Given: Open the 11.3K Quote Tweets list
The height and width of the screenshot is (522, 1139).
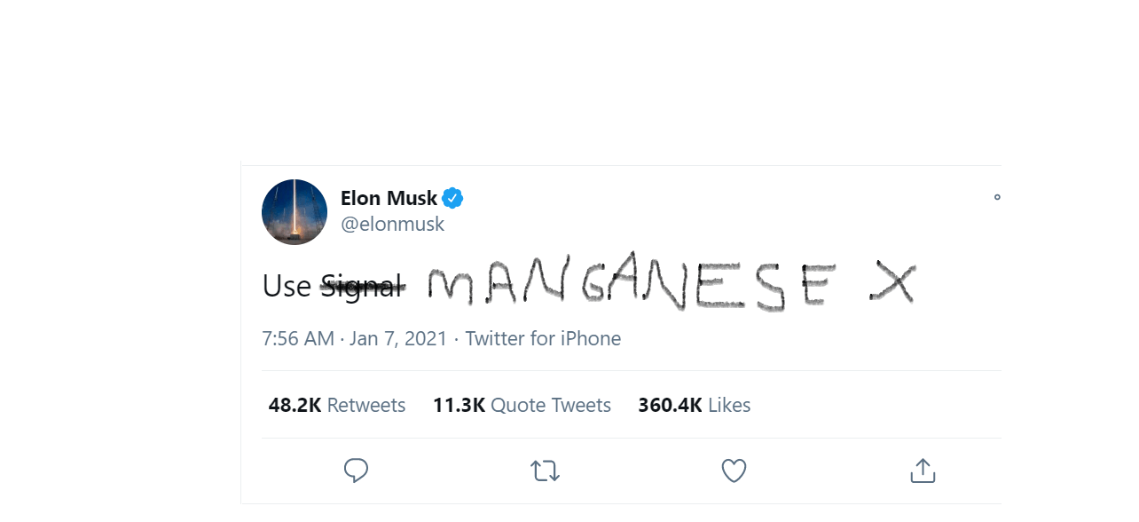Looking at the screenshot, I should coord(522,406).
